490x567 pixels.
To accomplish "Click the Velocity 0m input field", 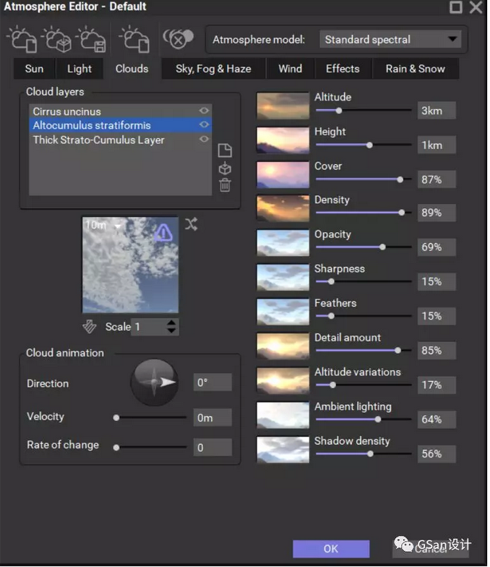I will click(x=212, y=418).
